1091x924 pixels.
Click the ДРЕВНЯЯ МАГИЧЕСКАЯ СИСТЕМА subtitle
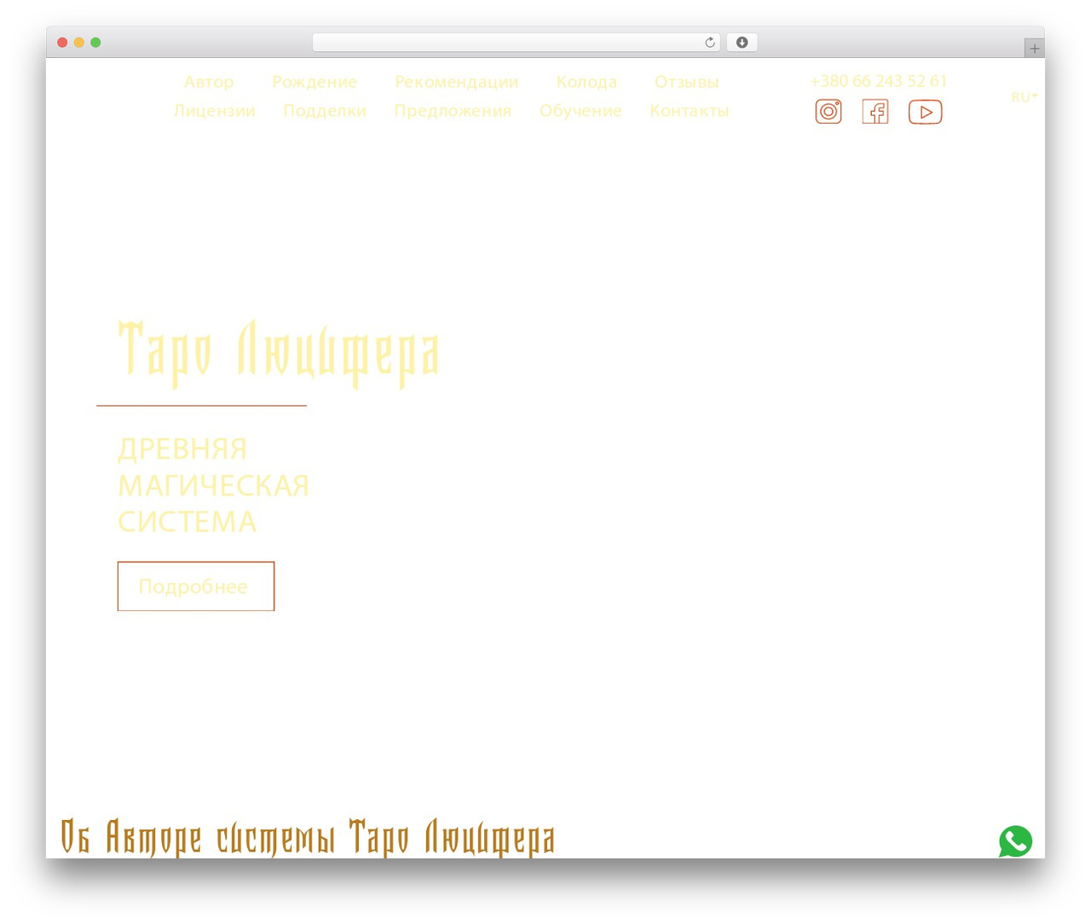(x=213, y=485)
